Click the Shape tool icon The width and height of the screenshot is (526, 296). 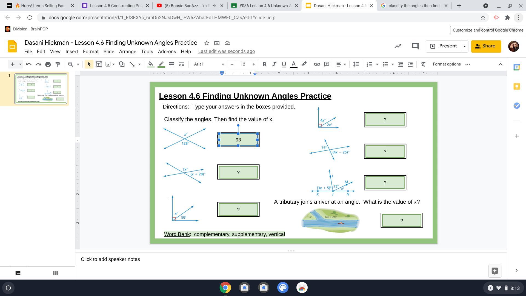(122, 64)
